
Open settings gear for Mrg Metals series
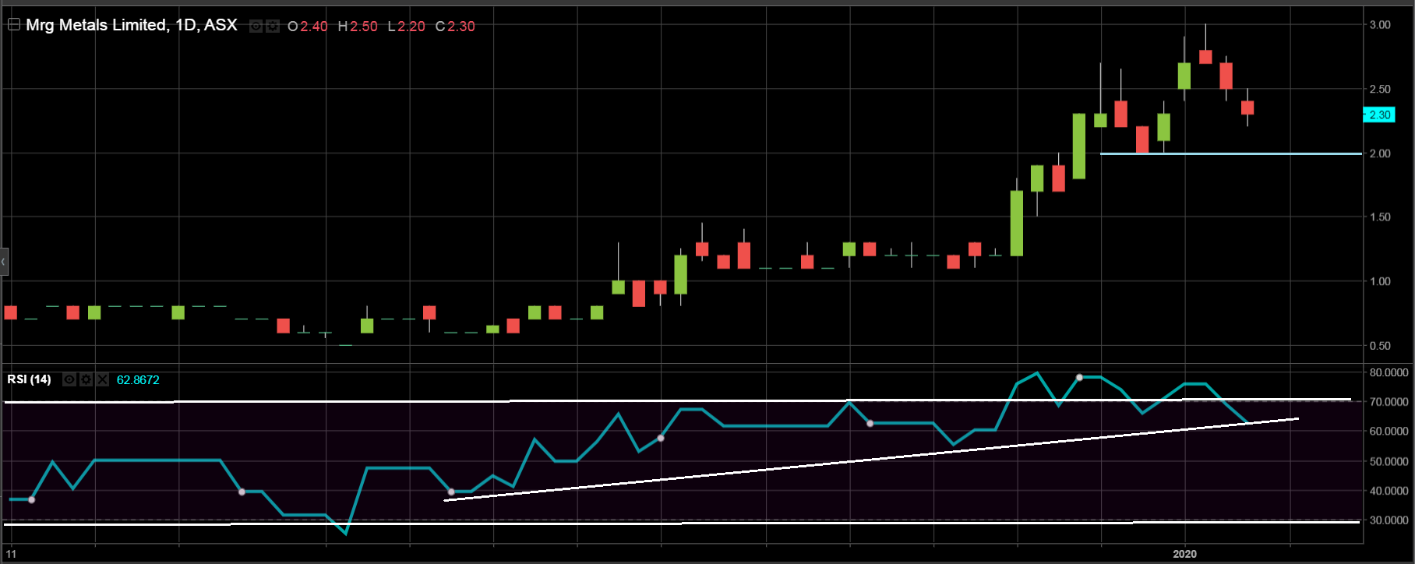(x=272, y=26)
